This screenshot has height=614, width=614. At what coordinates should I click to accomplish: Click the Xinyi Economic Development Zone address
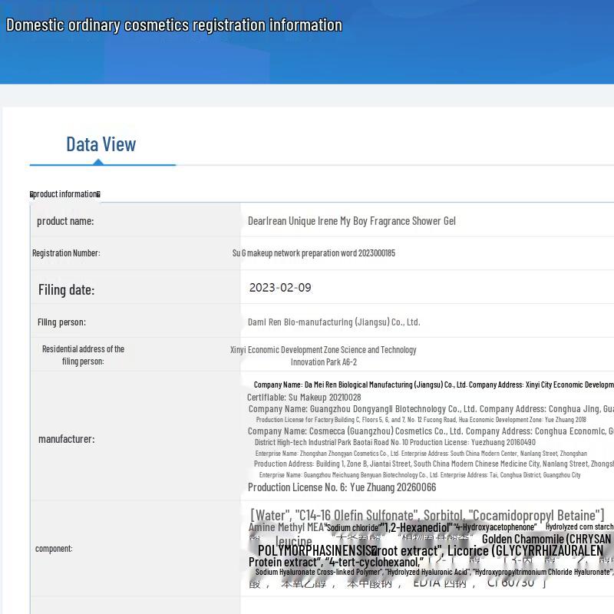[323, 355]
